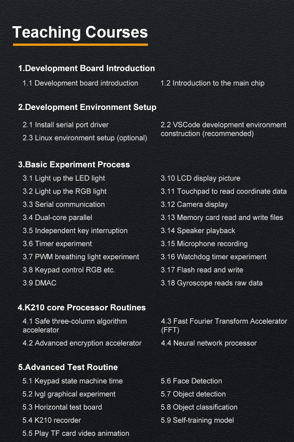This screenshot has height=442, width=294.
Task: Open 3.7 PWM breathing light experiment
Action: pos(81,257)
